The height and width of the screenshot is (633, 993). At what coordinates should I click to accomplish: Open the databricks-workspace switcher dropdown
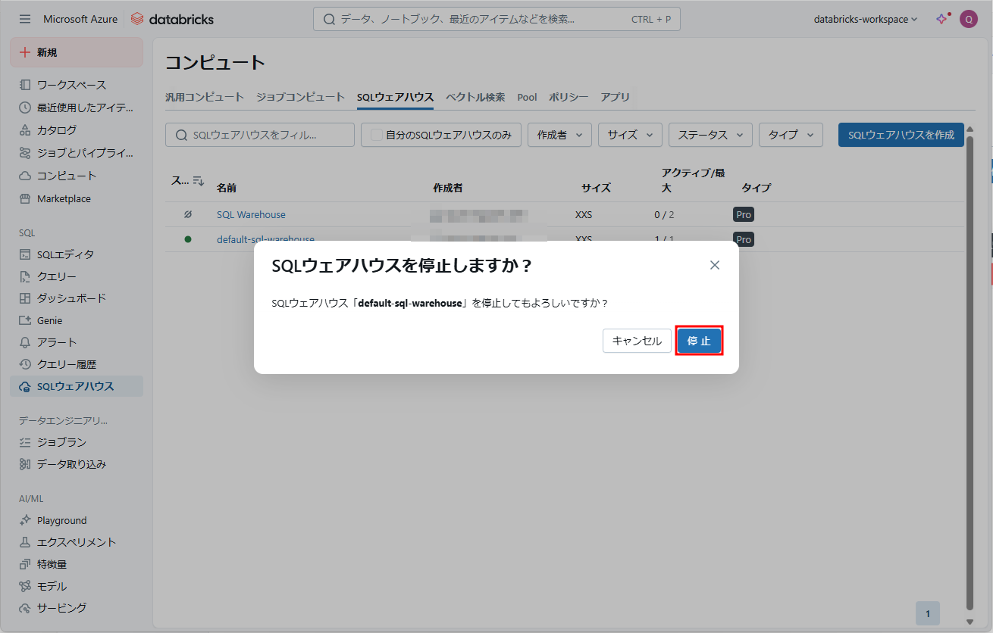point(865,19)
